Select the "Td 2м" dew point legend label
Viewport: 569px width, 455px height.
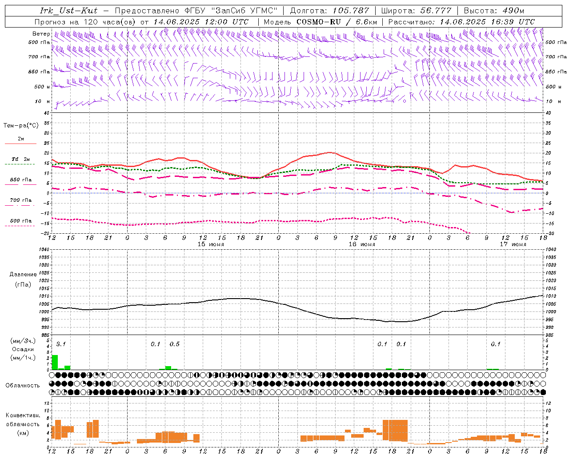[x=20, y=159]
